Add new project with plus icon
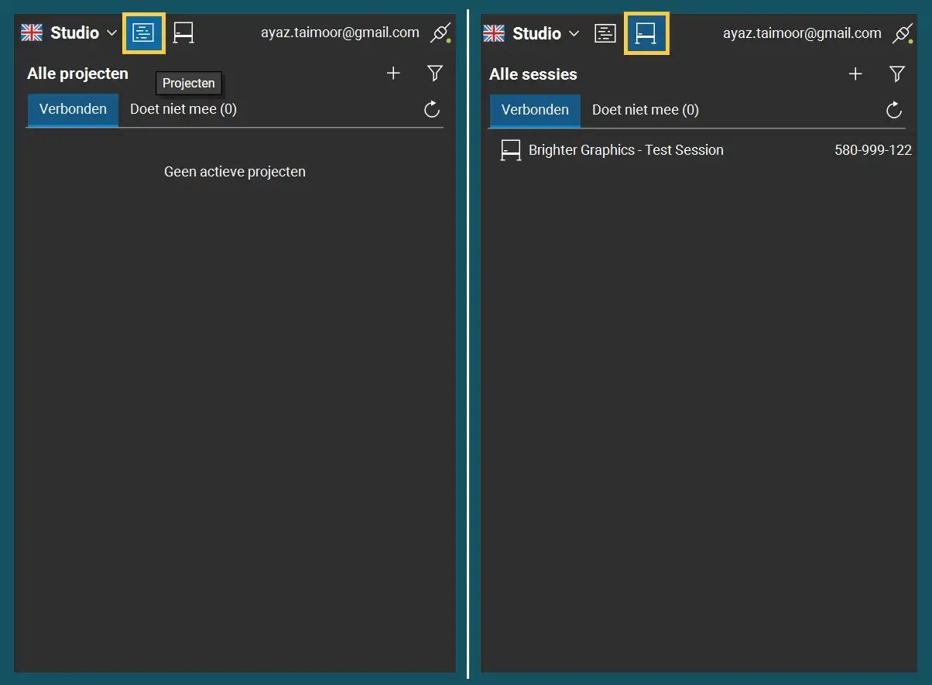The image size is (932, 685). coord(393,74)
